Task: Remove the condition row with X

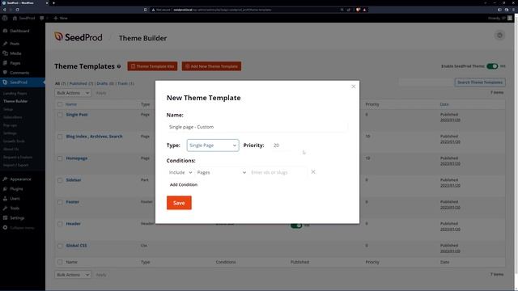Action: point(313,172)
